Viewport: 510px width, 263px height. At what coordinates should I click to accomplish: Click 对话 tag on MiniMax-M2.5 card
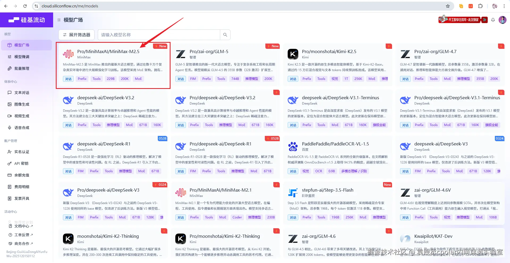coord(68,79)
